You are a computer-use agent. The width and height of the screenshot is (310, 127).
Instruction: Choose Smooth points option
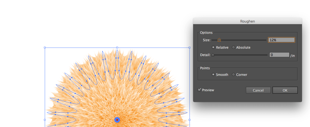click(x=213, y=74)
